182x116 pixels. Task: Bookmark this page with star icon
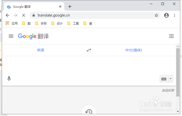[156, 15]
